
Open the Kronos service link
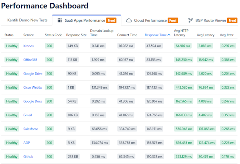pyautogui.click(x=28, y=46)
